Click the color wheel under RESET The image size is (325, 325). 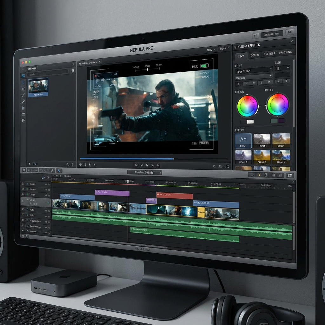click(277, 104)
